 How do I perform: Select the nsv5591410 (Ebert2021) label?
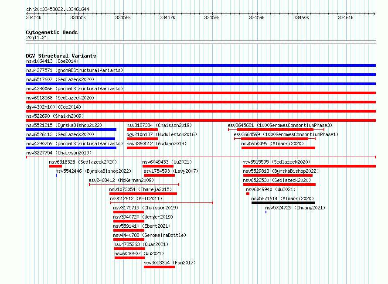[142, 226]
